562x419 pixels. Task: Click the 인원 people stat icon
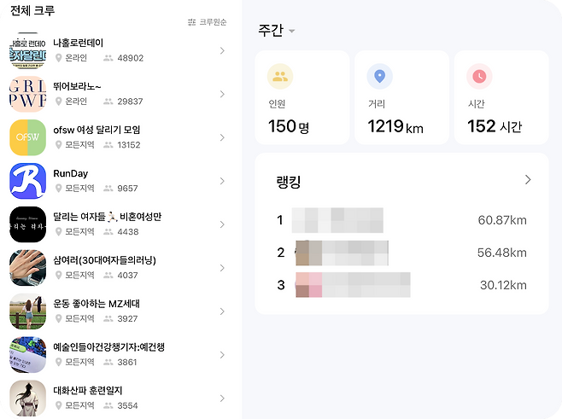click(x=280, y=77)
